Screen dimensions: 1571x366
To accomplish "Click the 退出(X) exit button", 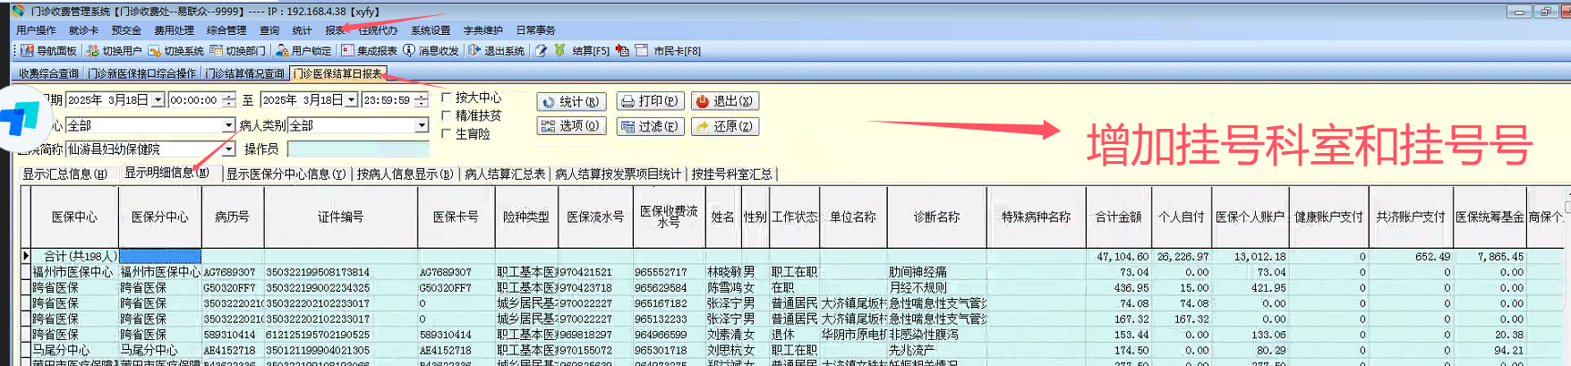I will coord(725,101).
